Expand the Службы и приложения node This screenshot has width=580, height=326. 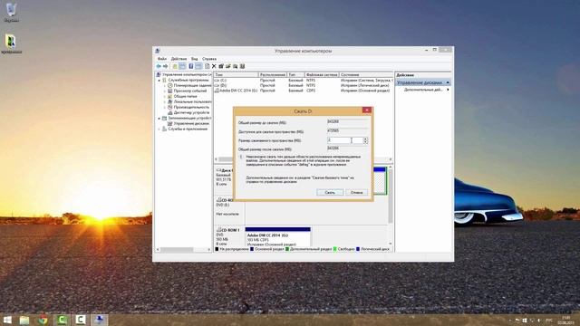tap(159, 129)
